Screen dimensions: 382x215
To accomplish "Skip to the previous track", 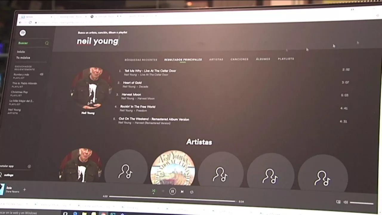I will [x=163, y=191].
